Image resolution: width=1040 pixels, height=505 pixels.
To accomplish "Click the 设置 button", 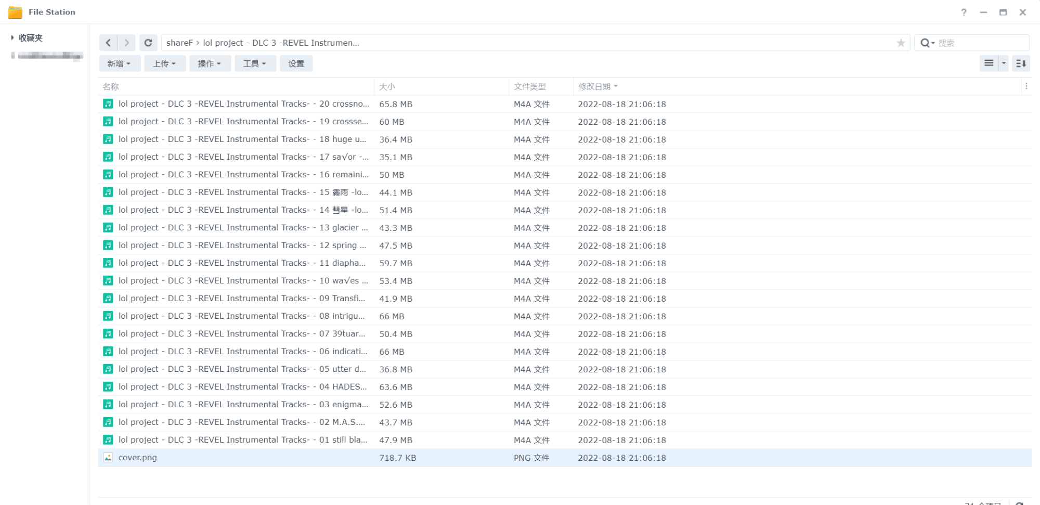I will (x=296, y=63).
